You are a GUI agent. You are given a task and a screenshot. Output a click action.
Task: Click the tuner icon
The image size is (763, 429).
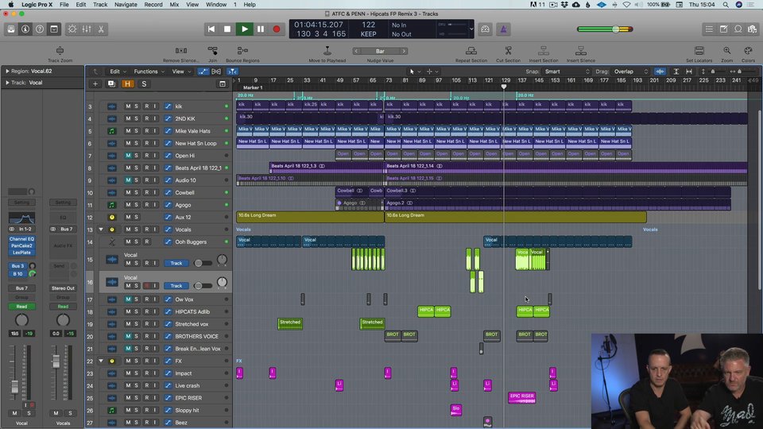[485, 29]
